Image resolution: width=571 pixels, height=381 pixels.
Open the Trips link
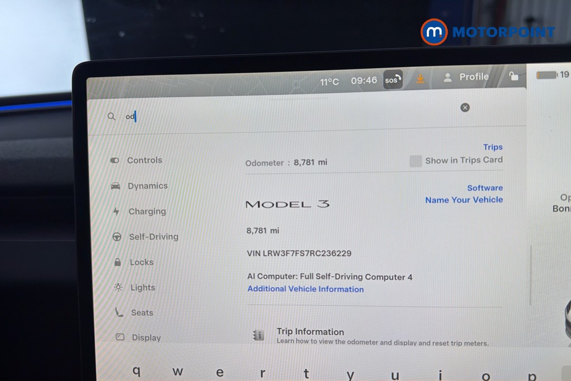(492, 147)
